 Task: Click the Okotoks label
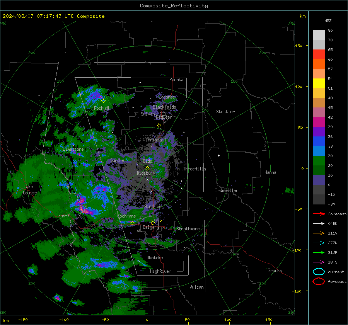[155, 258]
